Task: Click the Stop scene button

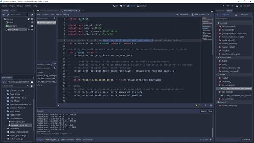Action: coord(232,6)
